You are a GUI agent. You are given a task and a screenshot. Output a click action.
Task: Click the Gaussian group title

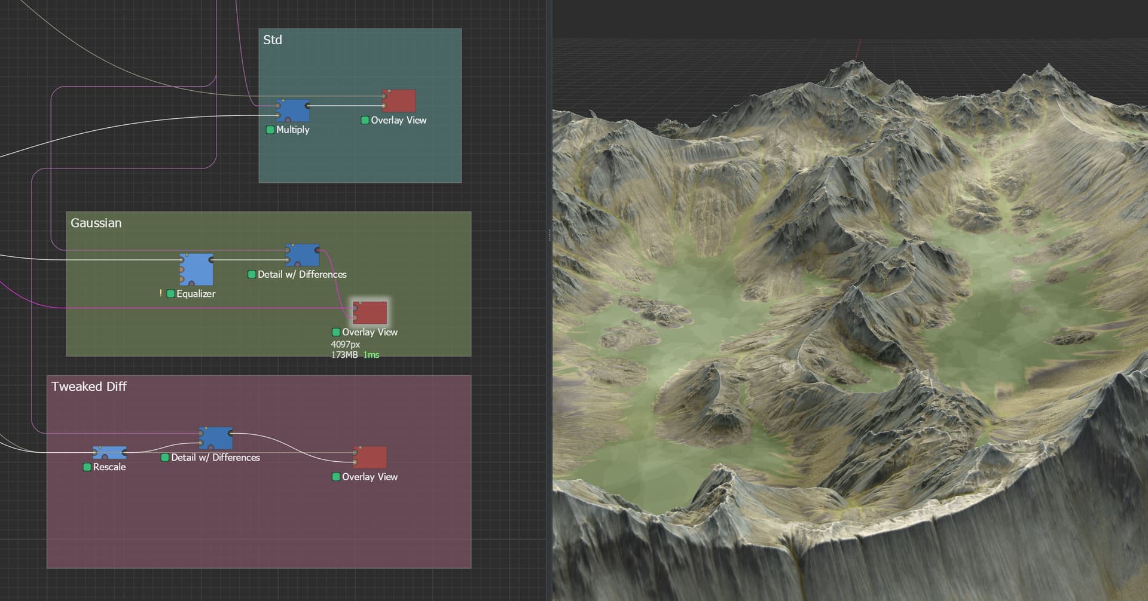pos(96,223)
